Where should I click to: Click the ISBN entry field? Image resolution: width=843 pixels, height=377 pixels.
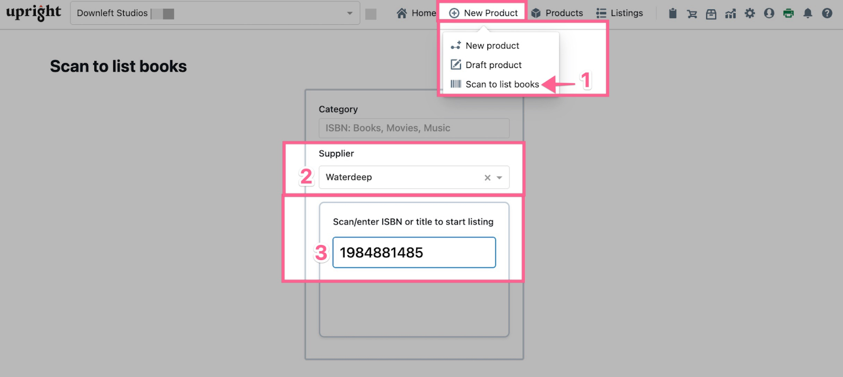414,253
